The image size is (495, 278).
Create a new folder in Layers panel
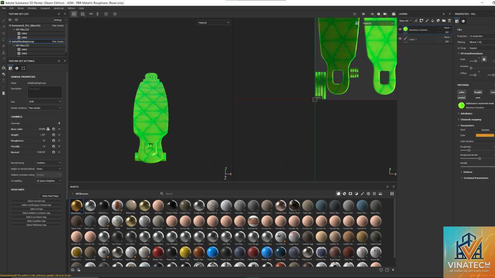point(444,21)
